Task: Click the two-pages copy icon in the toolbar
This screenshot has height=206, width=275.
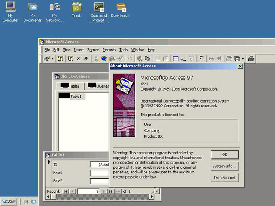Action: click(147, 59)
